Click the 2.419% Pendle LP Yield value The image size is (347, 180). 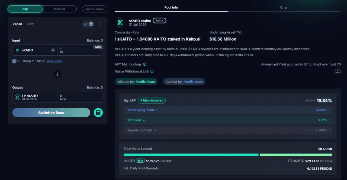[x=322, y=130]
